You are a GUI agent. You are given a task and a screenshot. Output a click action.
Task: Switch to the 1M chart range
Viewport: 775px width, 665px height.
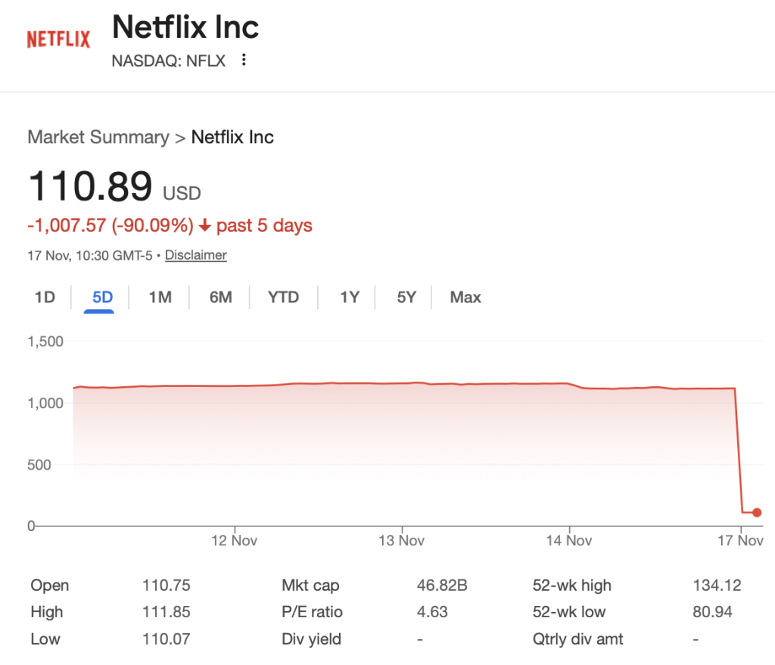(x=160, y=297)
